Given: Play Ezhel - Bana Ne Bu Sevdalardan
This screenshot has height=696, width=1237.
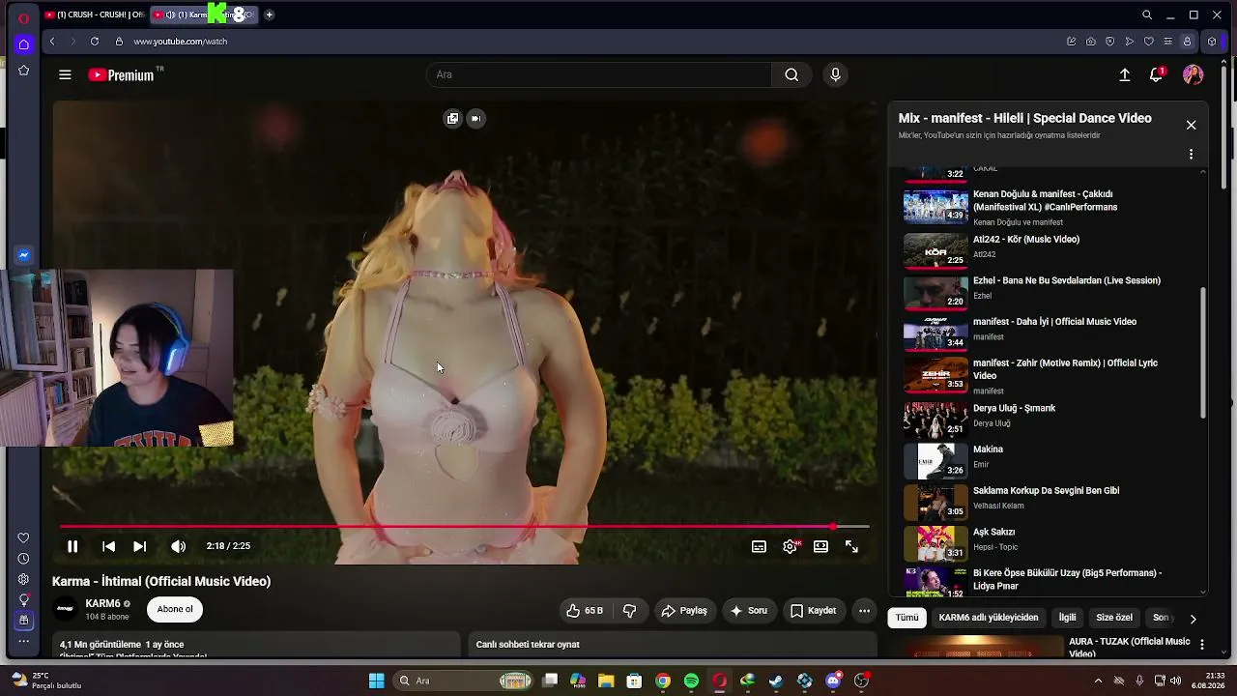Looking at the screenshot, I should tap(1067, 280).
